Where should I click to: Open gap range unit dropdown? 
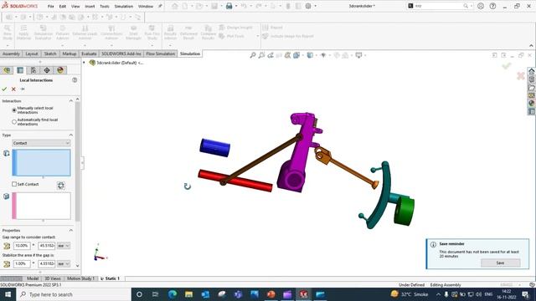[64, 246]
